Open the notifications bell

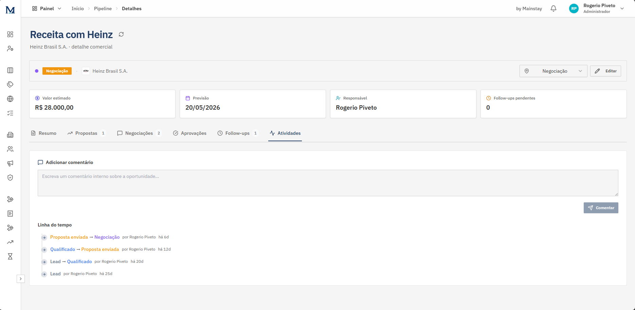(x=554, y=8)
